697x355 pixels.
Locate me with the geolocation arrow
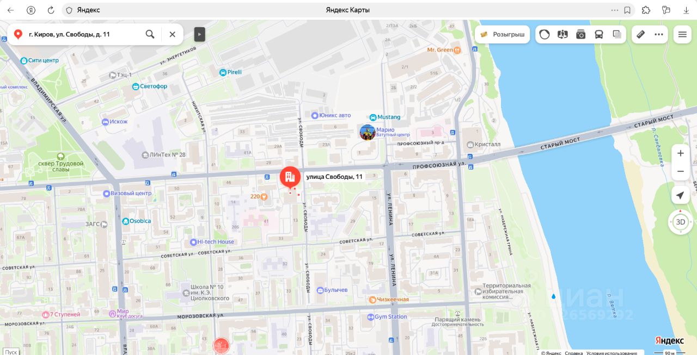click(x=681, y=195)
